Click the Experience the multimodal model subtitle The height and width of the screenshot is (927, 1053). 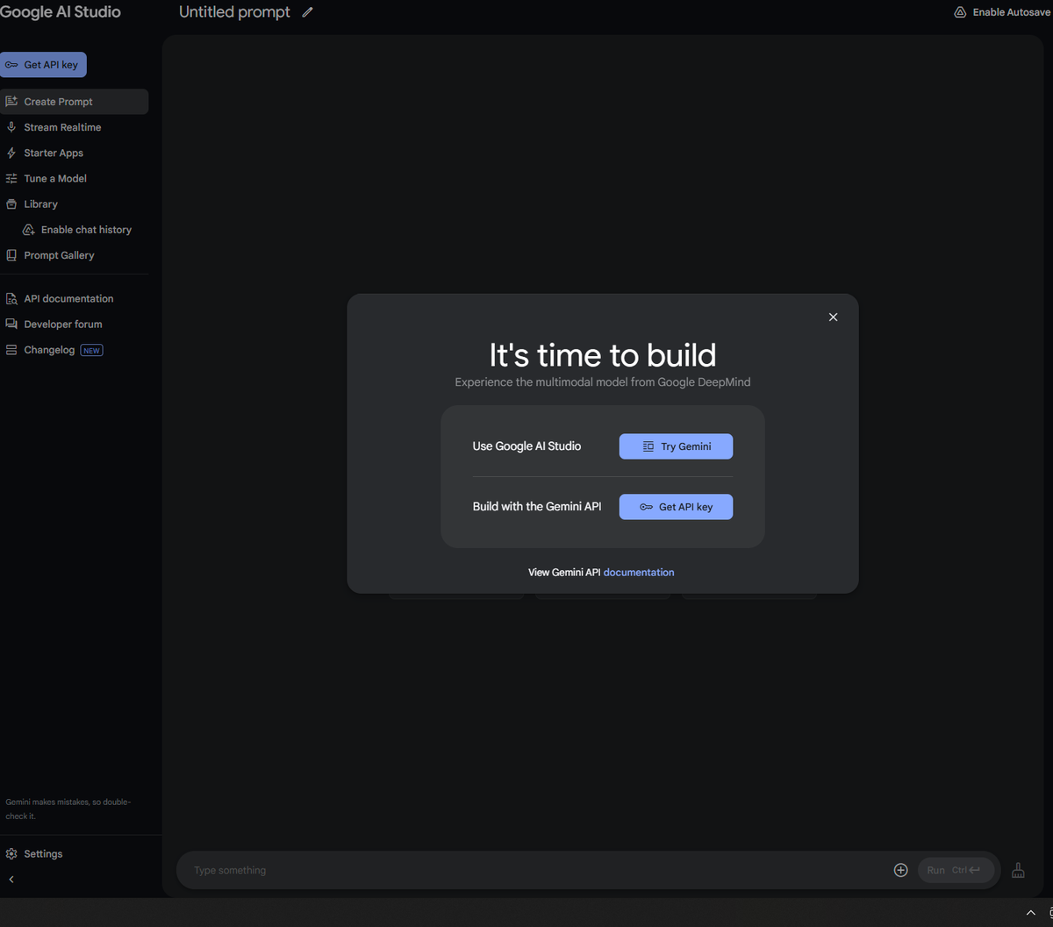(x=603, y=382)
